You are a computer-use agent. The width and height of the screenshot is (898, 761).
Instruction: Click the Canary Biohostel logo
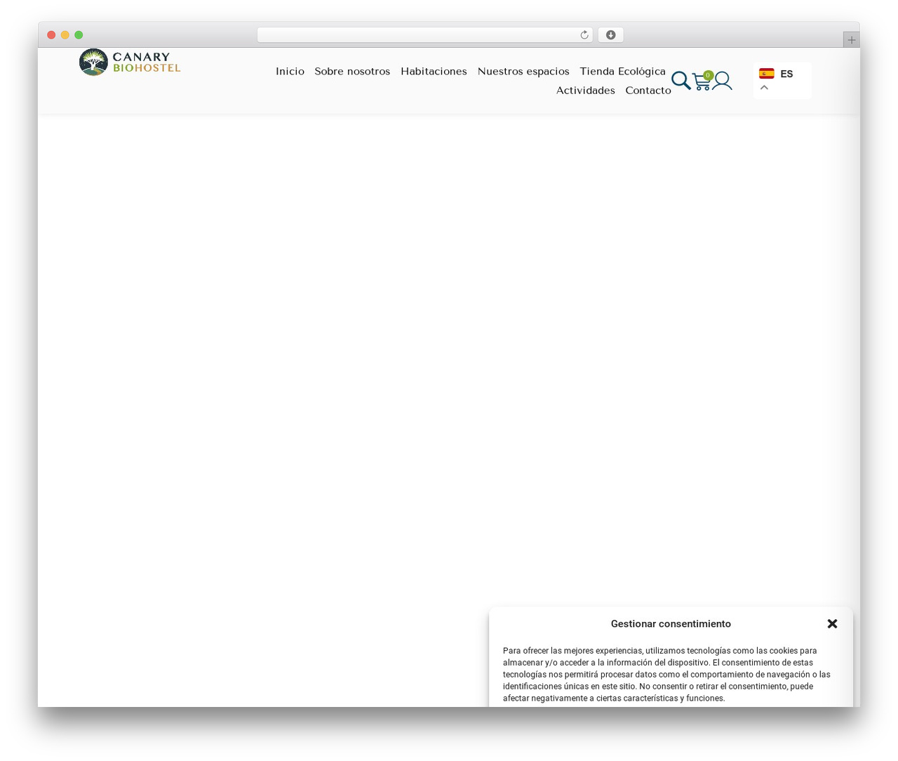tap(130, 62)
